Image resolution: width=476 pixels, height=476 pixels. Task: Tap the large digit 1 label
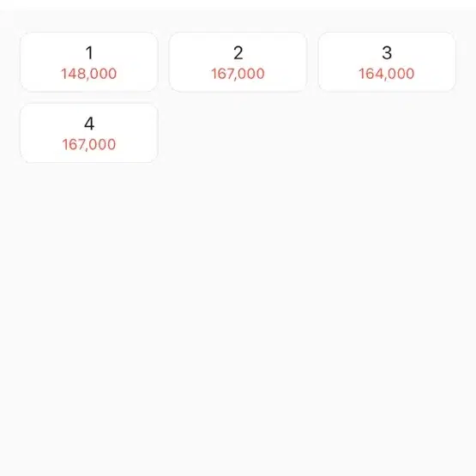(89, 53)
